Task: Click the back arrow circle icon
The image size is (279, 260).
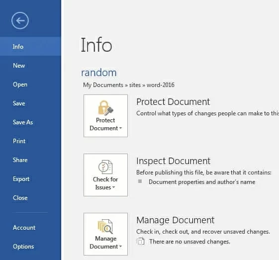Action: [x=20, y=20]
